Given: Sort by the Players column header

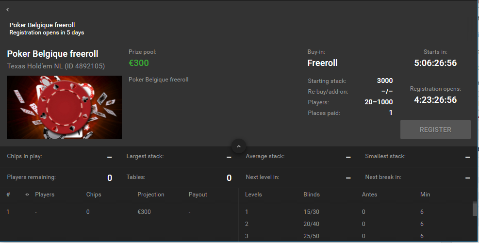Looking at the screenshot, I should 45,194.
